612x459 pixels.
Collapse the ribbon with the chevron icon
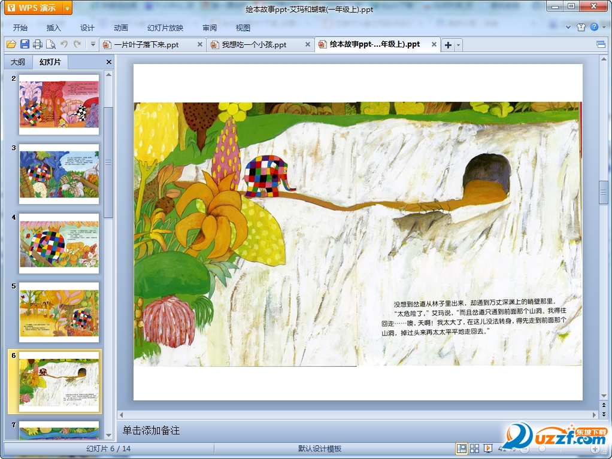click(568, 28)
